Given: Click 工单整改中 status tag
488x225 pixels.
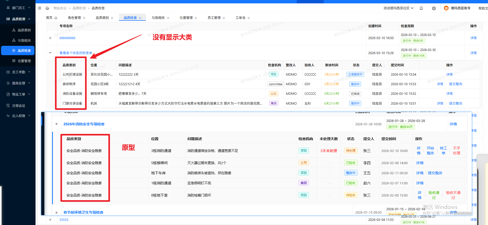Looking at the screenshot, I should [355, 75].
